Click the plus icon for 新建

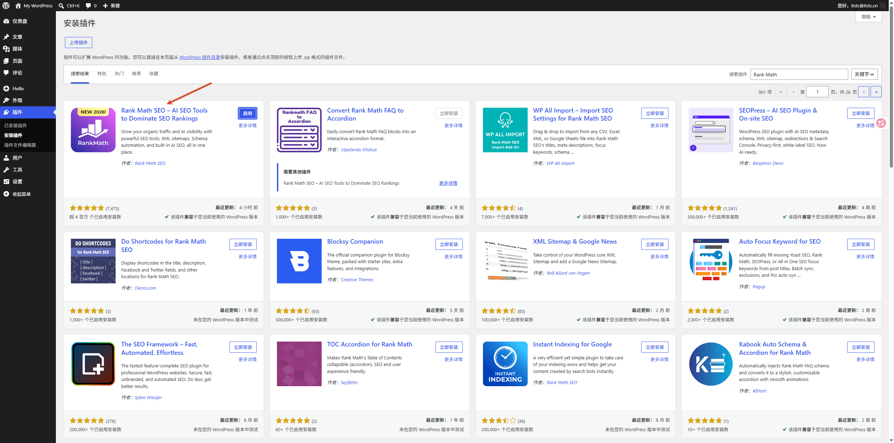click(x=105, y=6)
